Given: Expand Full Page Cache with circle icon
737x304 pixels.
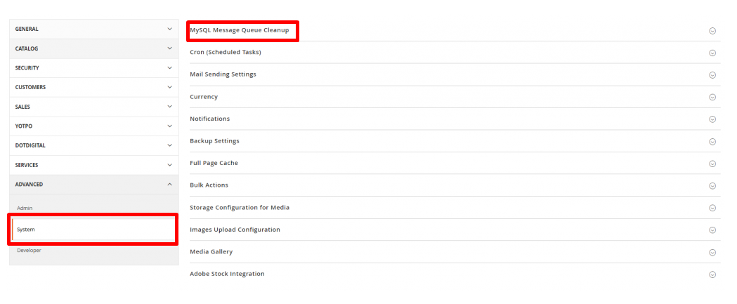Looking at the screenshot, I should (x=712, y=164).
